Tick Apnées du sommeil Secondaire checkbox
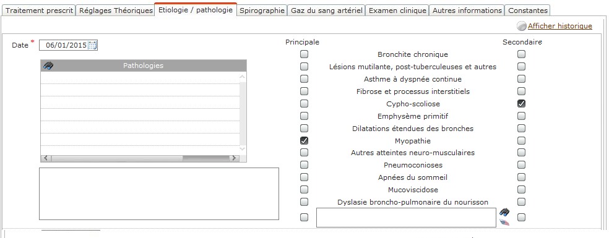This screenshot has width=609, height=238. 521,177
